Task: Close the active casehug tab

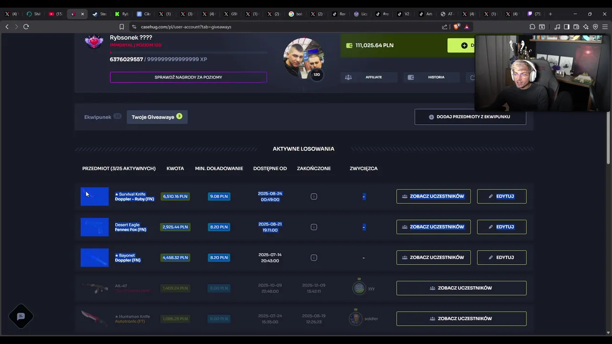Action: click(x=82, y=14)
